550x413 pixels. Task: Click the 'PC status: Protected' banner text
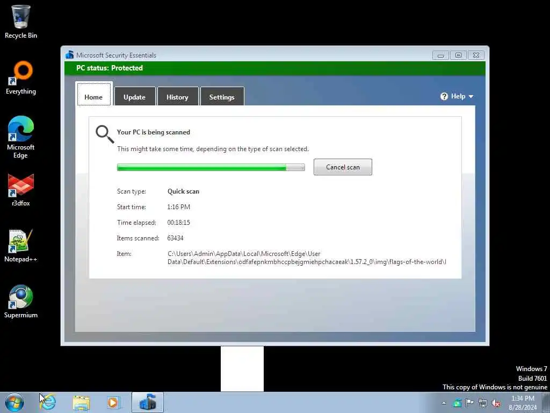(x=110, y=68)
